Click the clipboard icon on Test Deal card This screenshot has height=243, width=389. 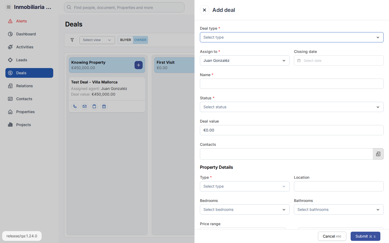click(x=94, y=106)
